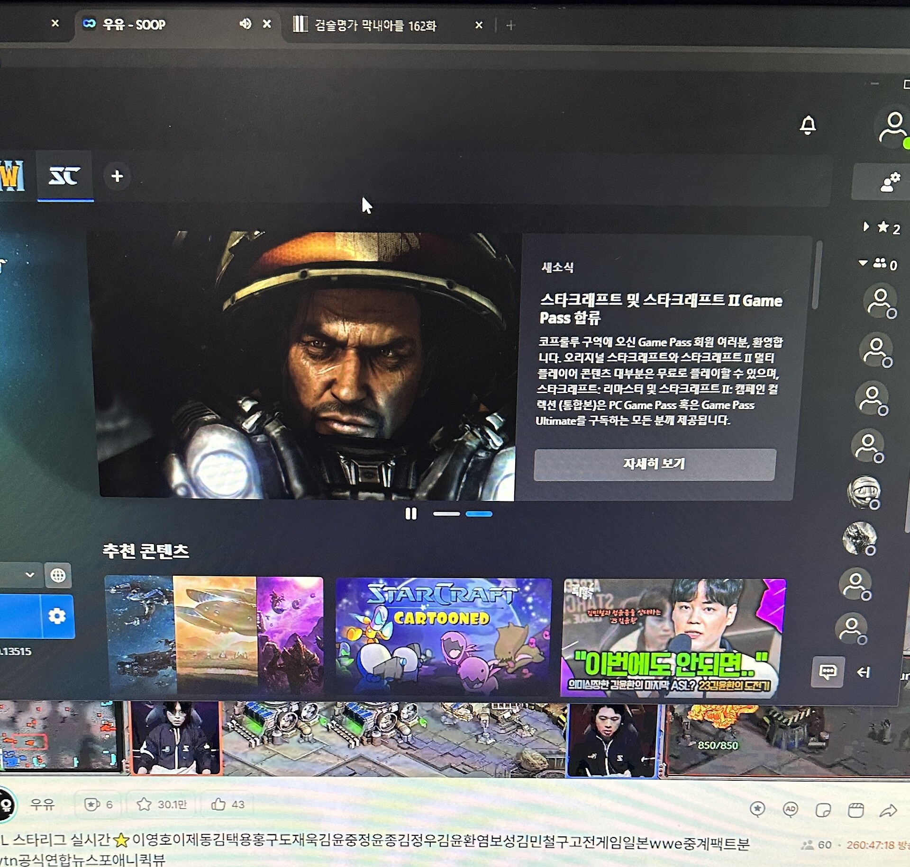Image resolution: width=910 pixels, height=867 pixels.
Task: Add a game with plus icon
Action: [x=117, y=176]
